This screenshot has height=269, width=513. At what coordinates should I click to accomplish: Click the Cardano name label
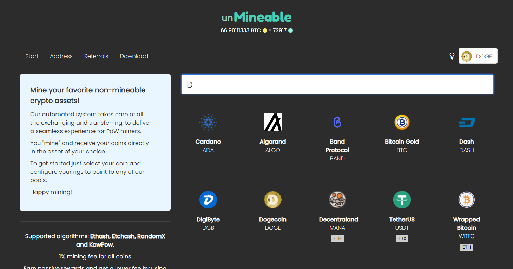tap(208, 142)
